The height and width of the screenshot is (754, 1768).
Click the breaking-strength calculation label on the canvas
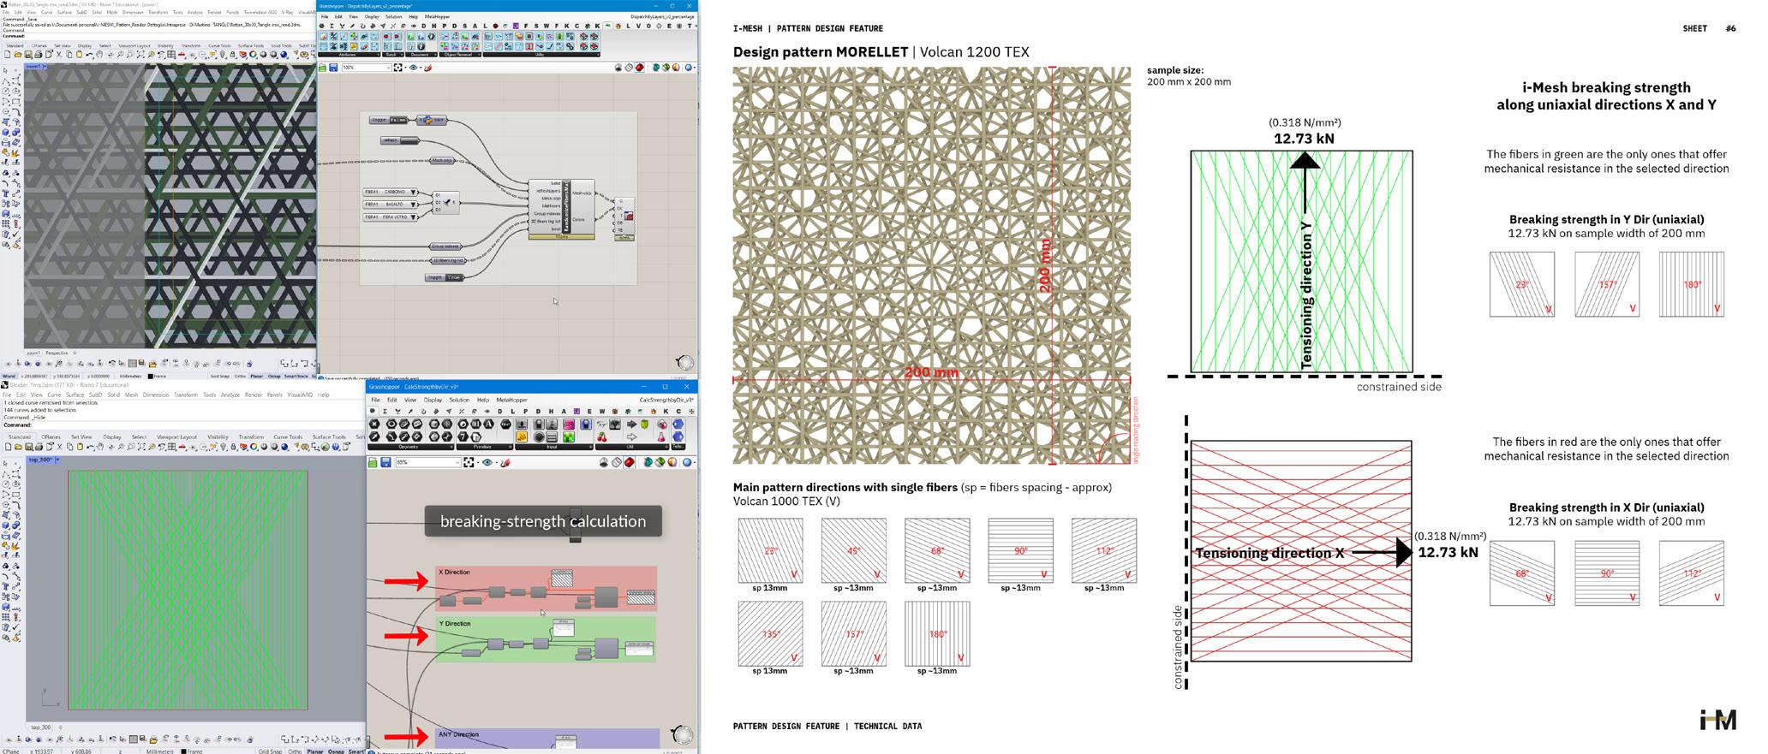(543, 521)
